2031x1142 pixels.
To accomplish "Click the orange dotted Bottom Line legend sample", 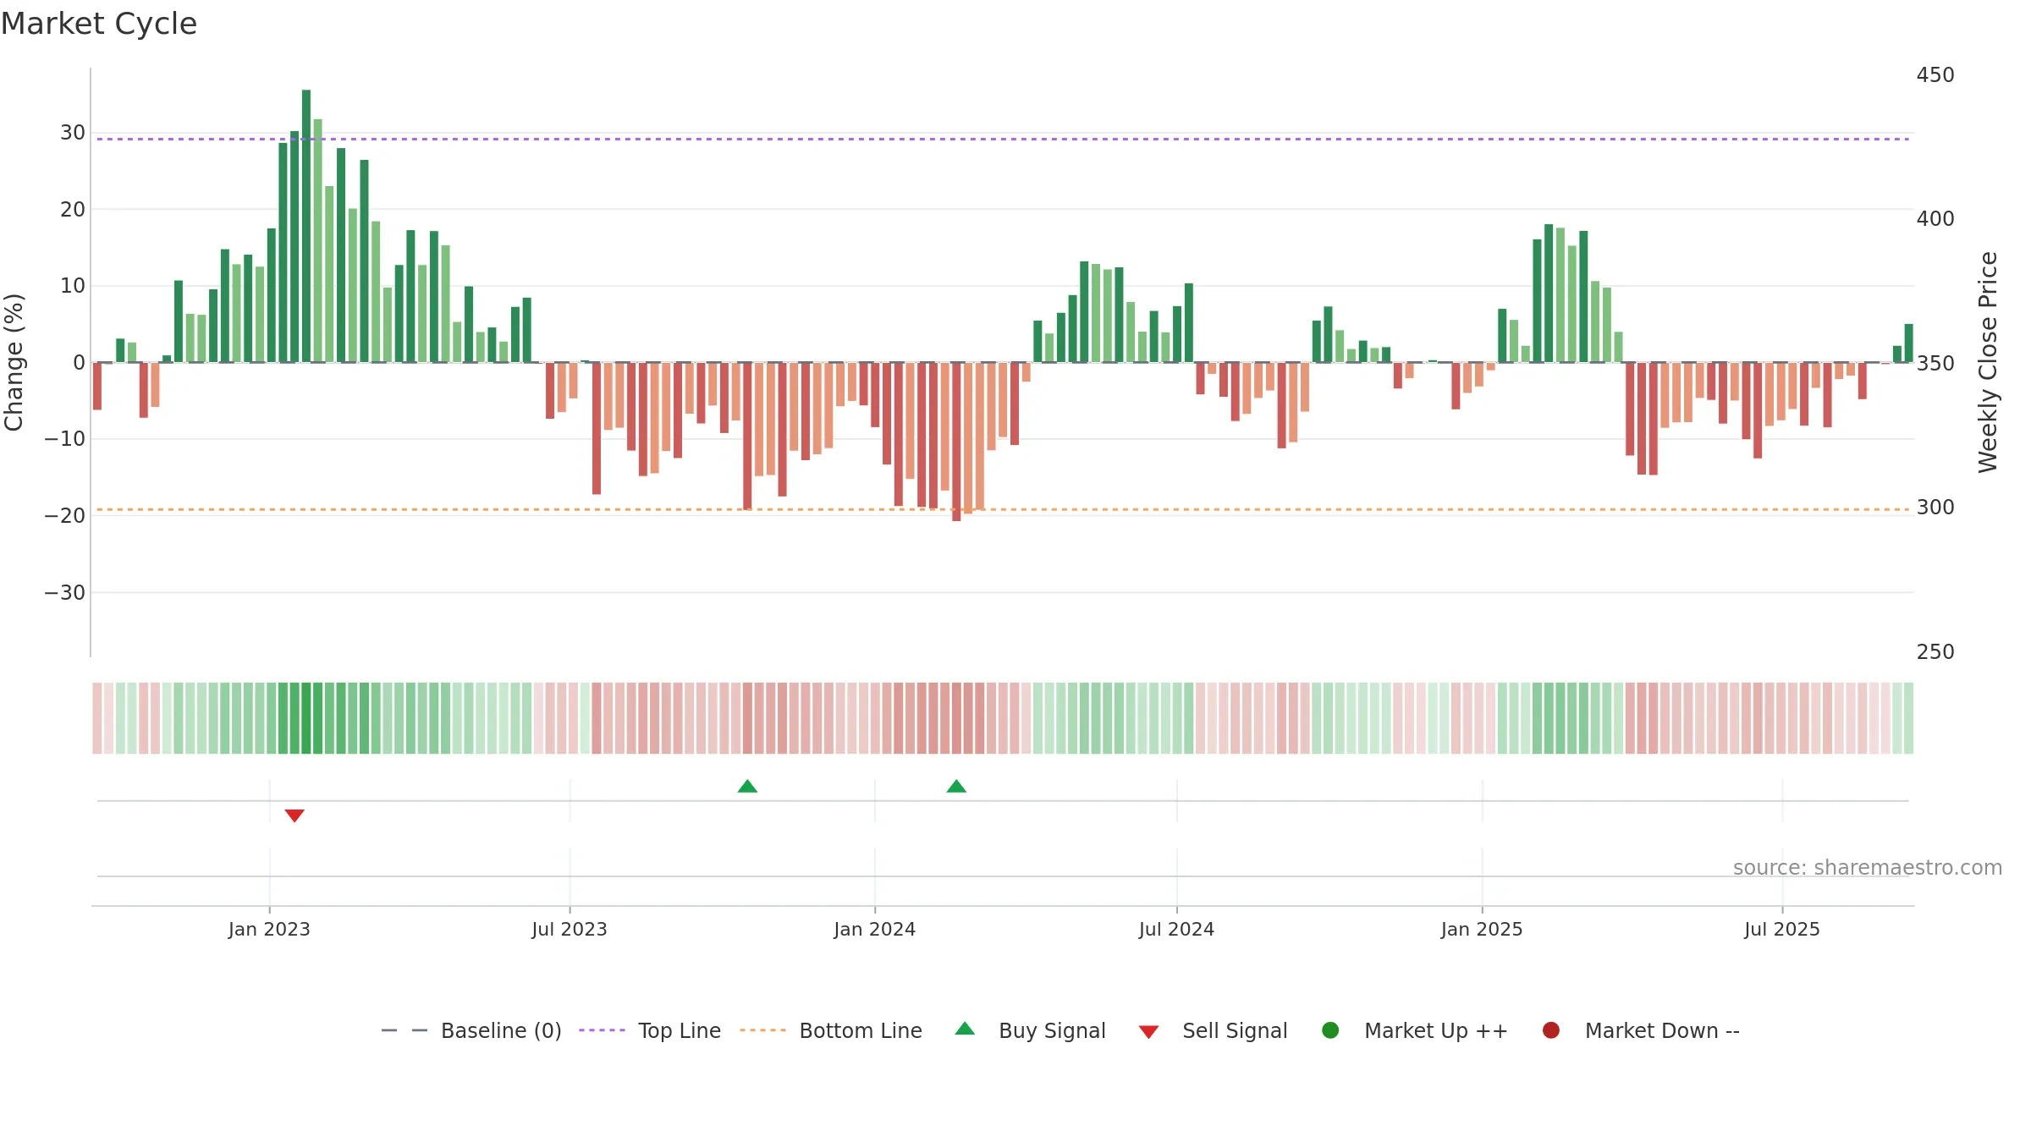I will (x=762, y=1030).
